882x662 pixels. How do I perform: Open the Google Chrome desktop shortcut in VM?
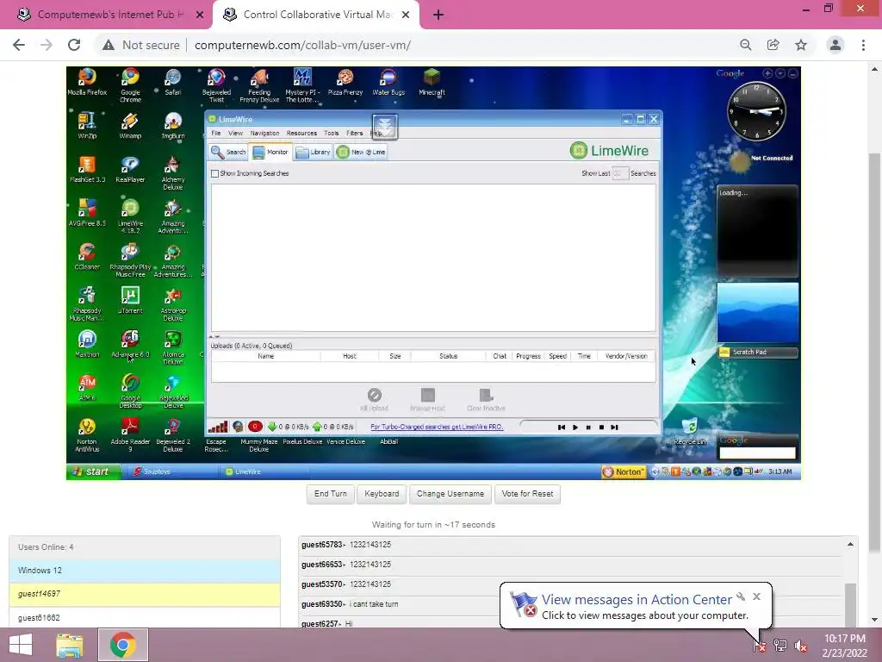point(131,84)
